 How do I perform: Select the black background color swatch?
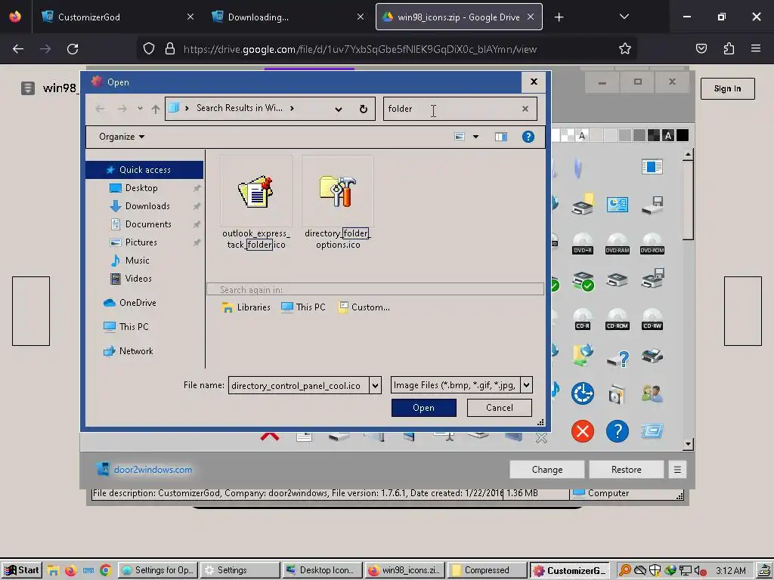[683, 135]
